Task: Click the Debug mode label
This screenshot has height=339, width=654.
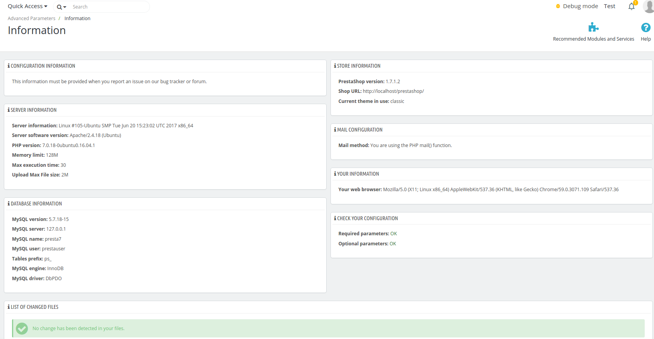Action: [580, 6]
